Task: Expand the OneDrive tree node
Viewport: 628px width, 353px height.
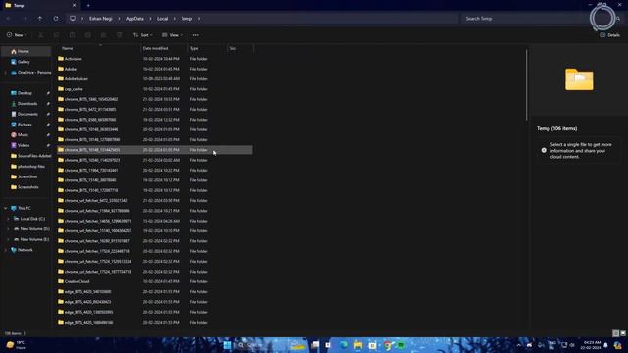Action: [x=6, y=73]
